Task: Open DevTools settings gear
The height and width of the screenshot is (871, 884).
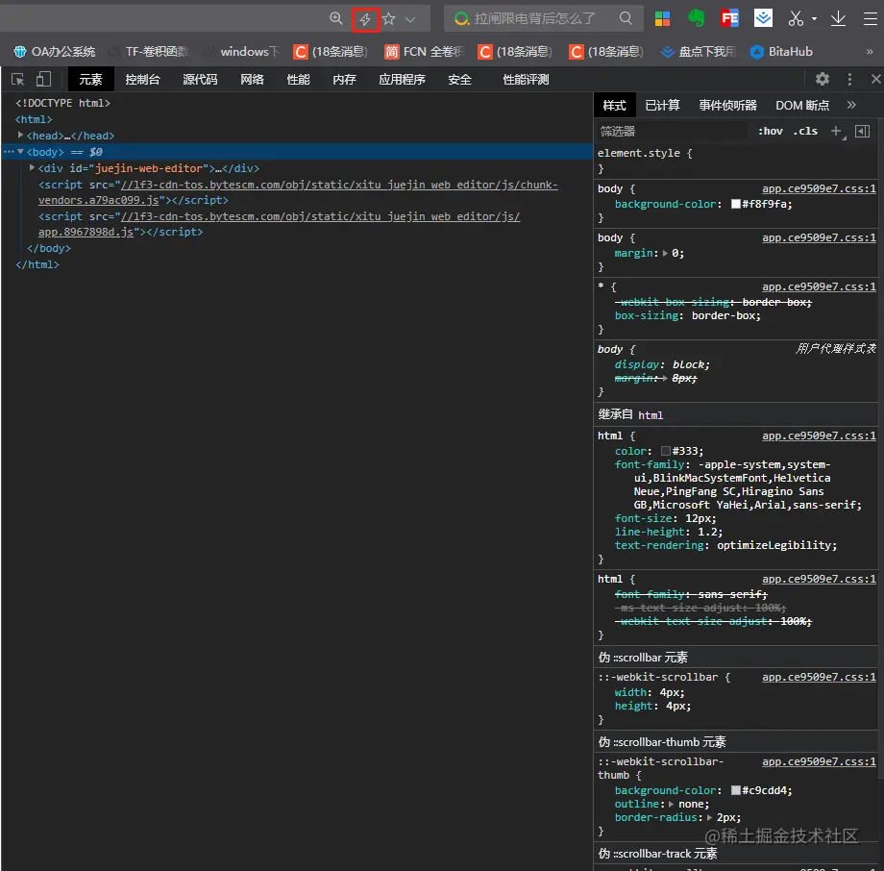Action: tap(823, 80)
